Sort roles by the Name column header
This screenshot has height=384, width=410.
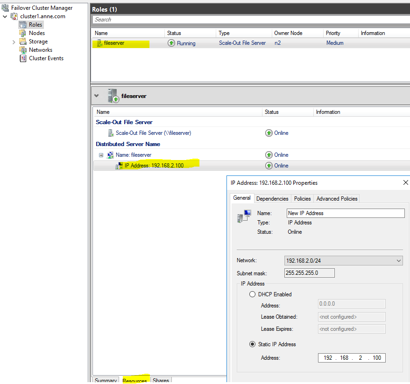(x=128, y=33)
